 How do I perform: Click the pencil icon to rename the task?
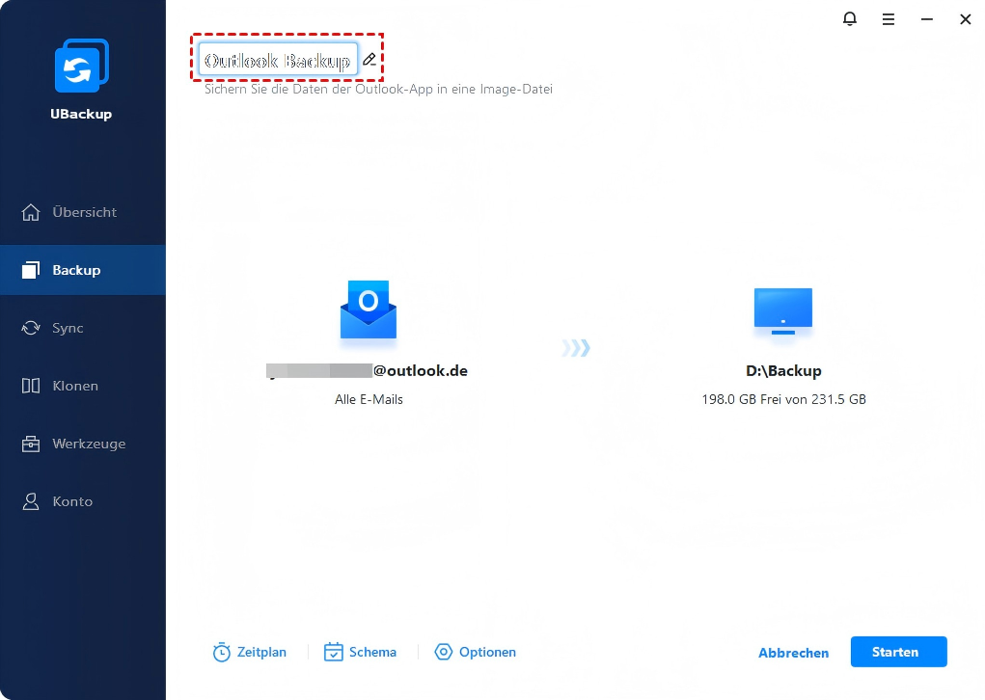[x=369, y=60]
